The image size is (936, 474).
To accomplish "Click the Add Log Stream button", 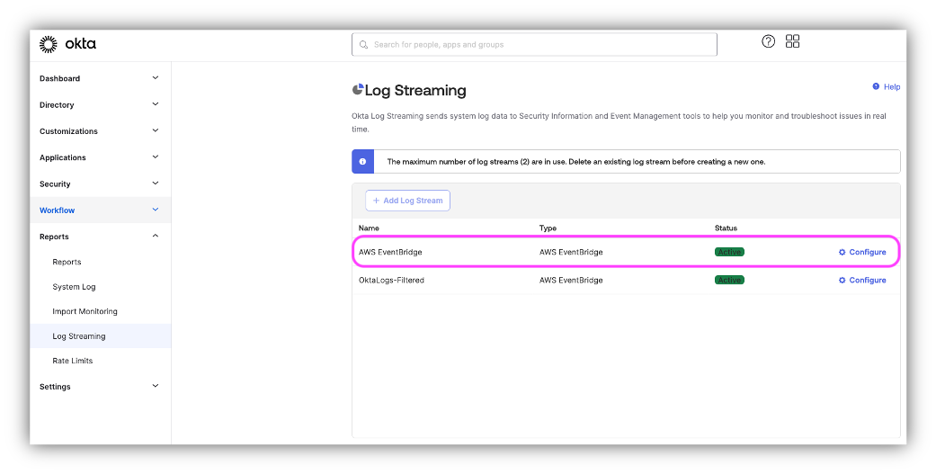I will [407, 201].
